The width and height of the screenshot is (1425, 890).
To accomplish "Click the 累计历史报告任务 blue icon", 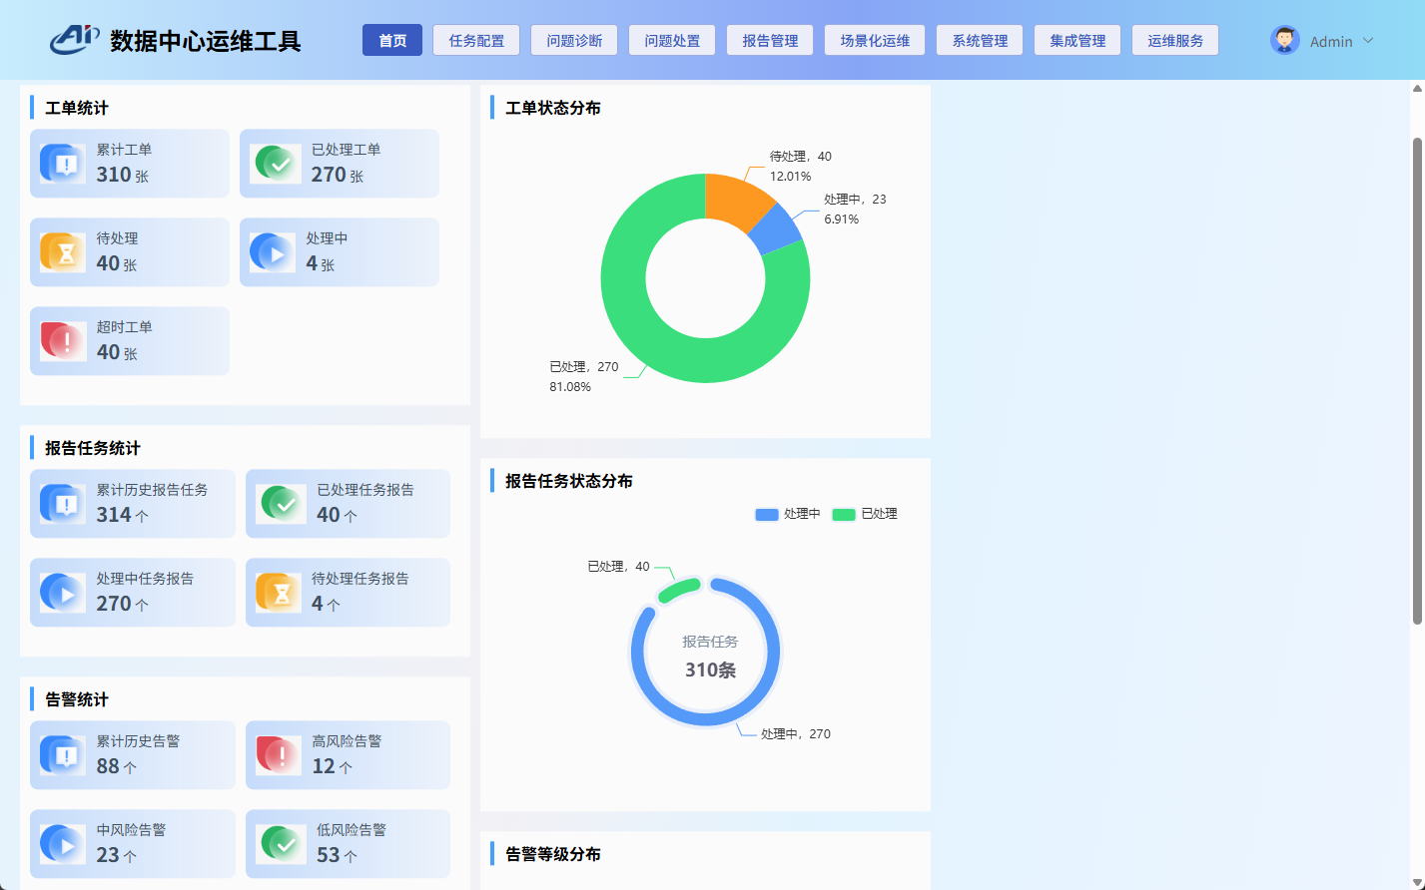I will click(63, 503).
